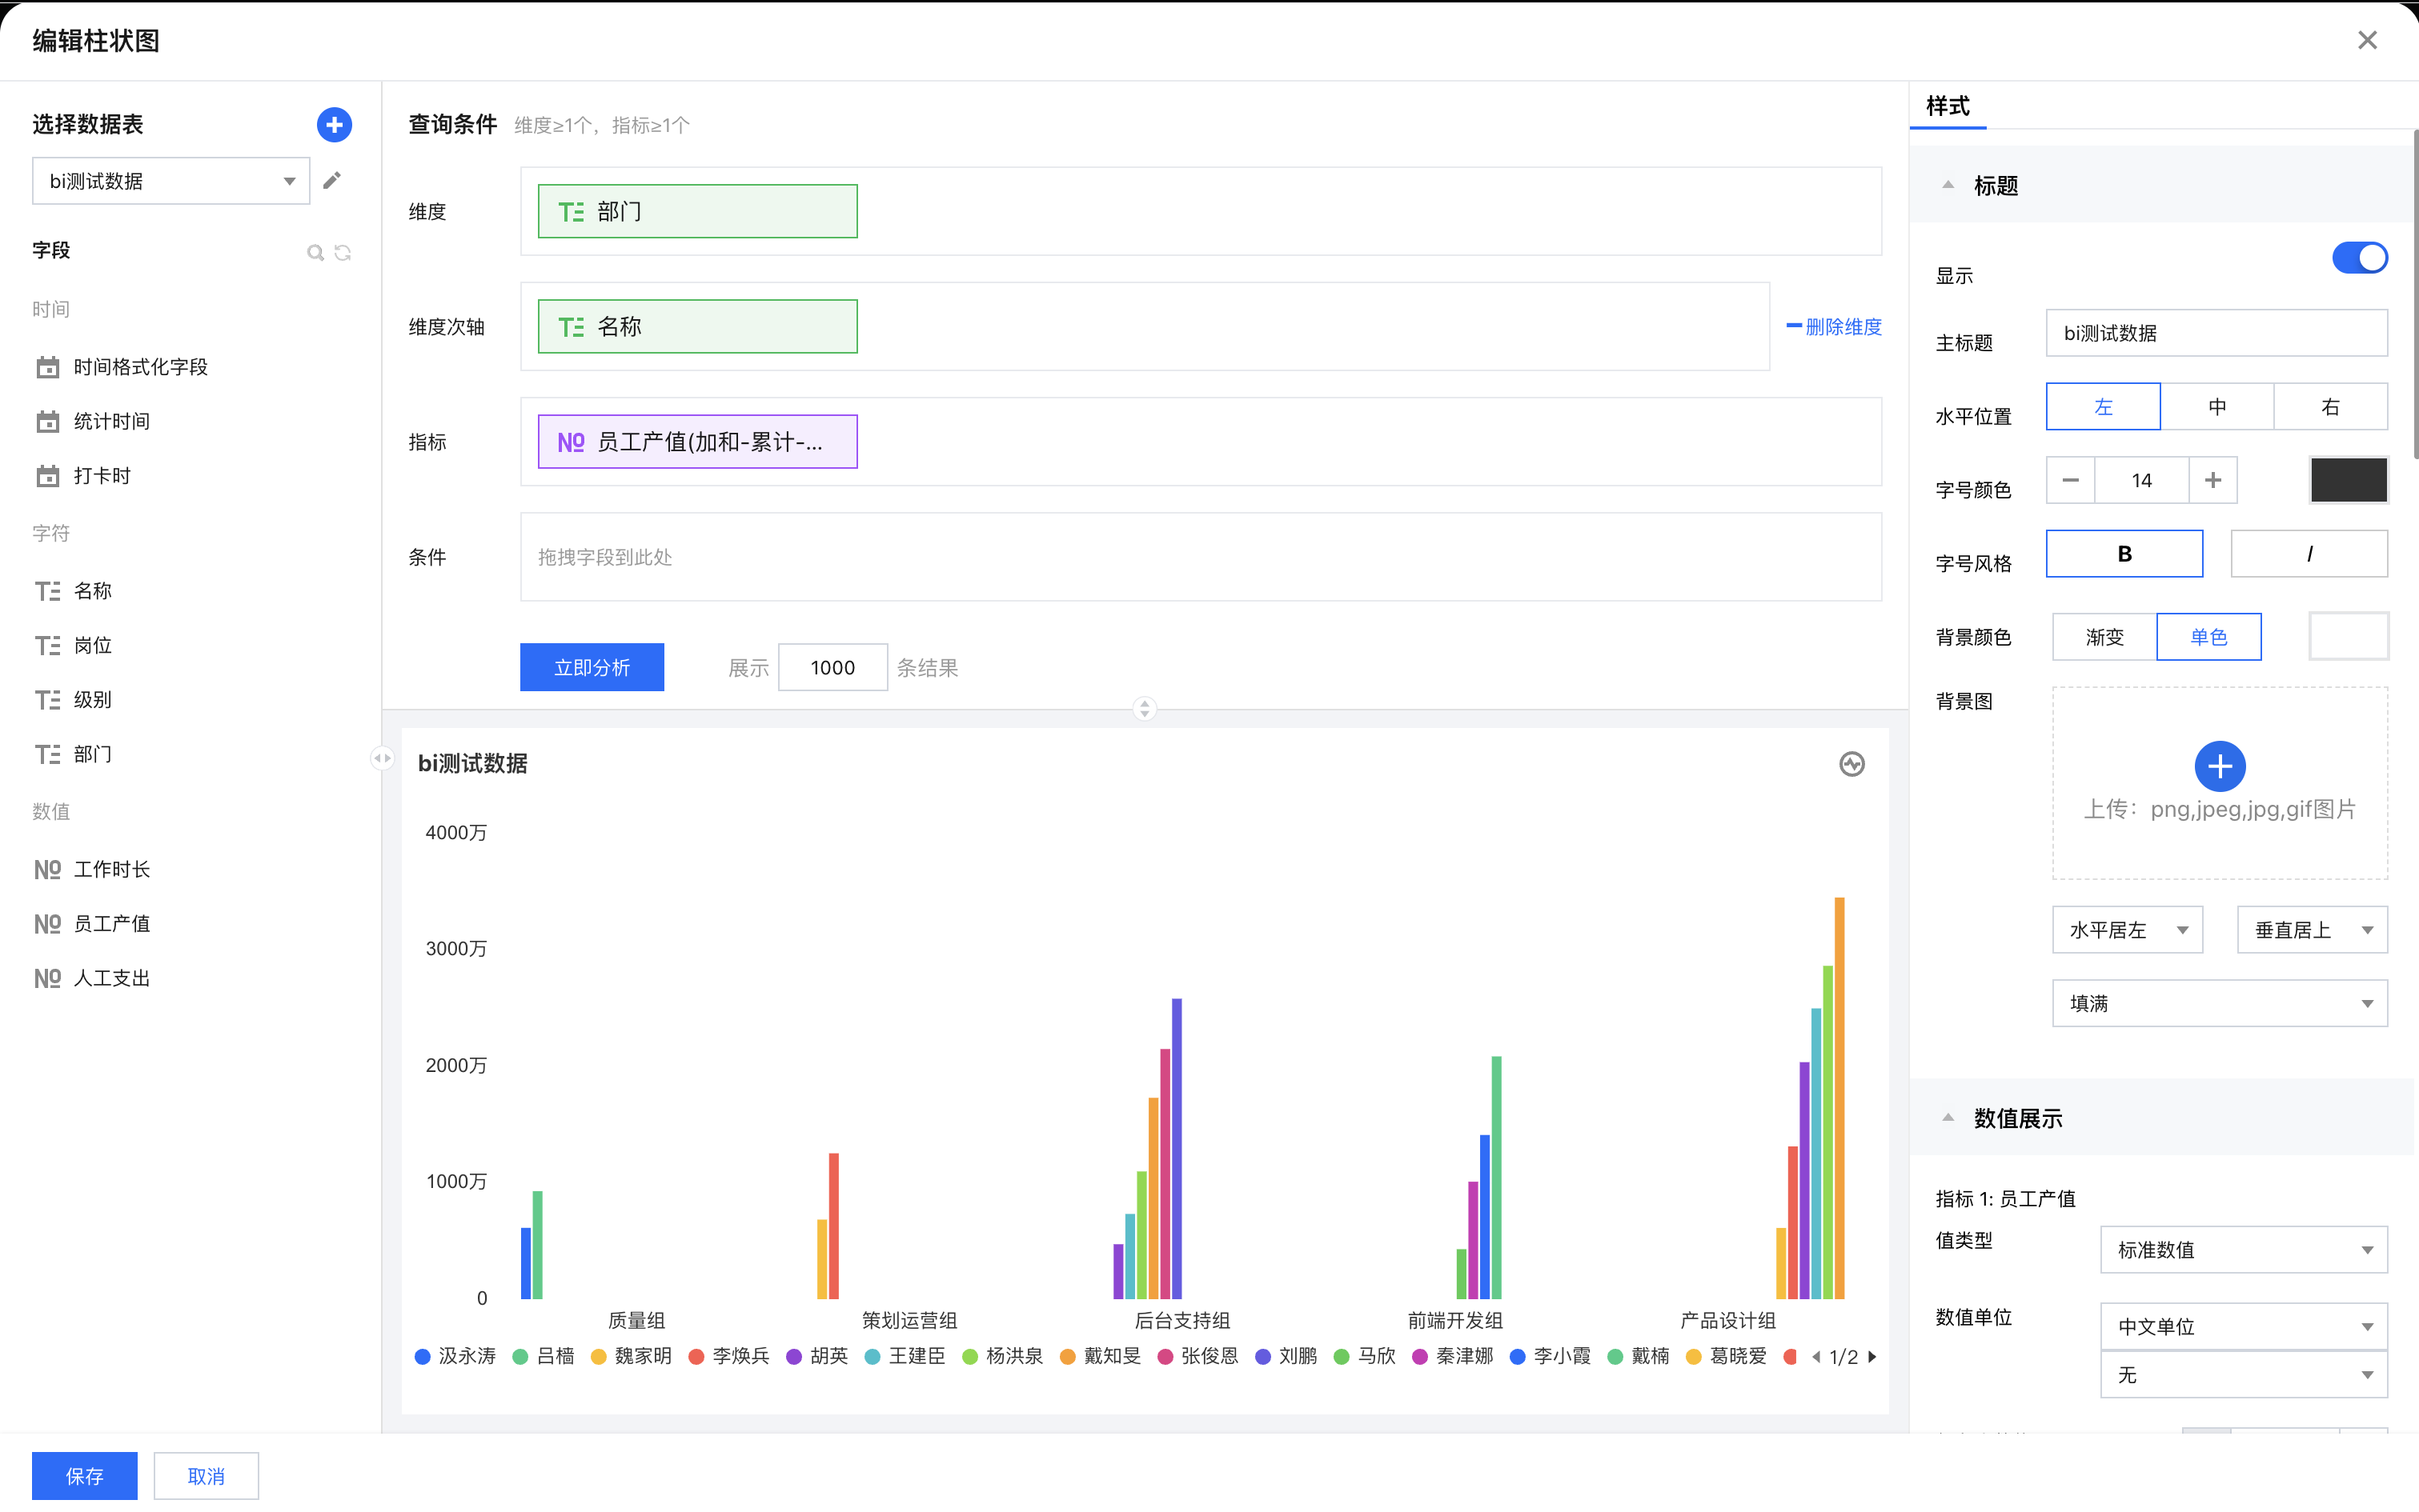Click the side panel collapse handle icon
This screenshot has width=2419, height=1512.
tap(382, 758)
